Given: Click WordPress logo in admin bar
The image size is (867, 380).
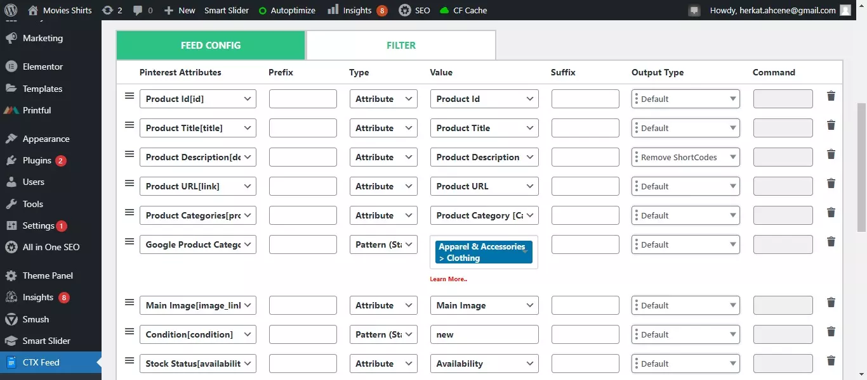Looking at the screenshot, I should (x=14, y=10).
